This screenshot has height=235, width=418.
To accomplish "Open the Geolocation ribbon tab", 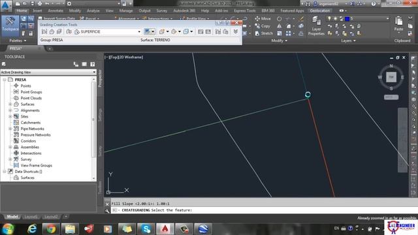I will click(x=319, y=10).
